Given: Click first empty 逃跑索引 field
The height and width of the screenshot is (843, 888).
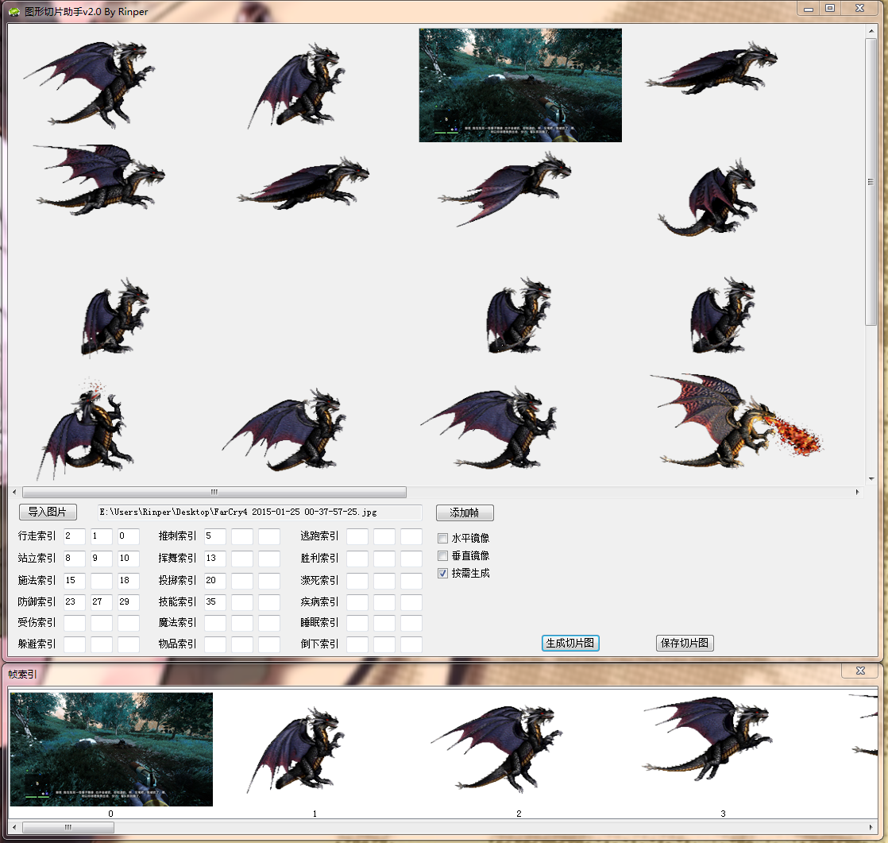Looking at the screenshot, I should tap(357, 536).
